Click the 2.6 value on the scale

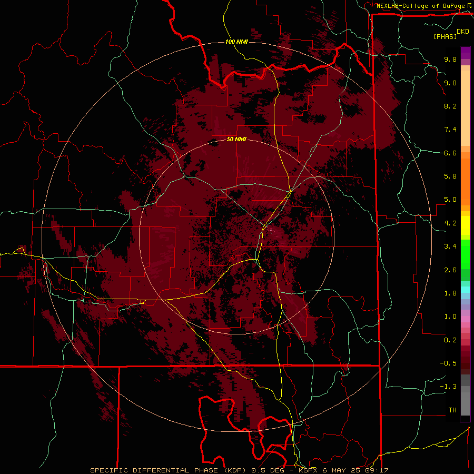(450, 270)
